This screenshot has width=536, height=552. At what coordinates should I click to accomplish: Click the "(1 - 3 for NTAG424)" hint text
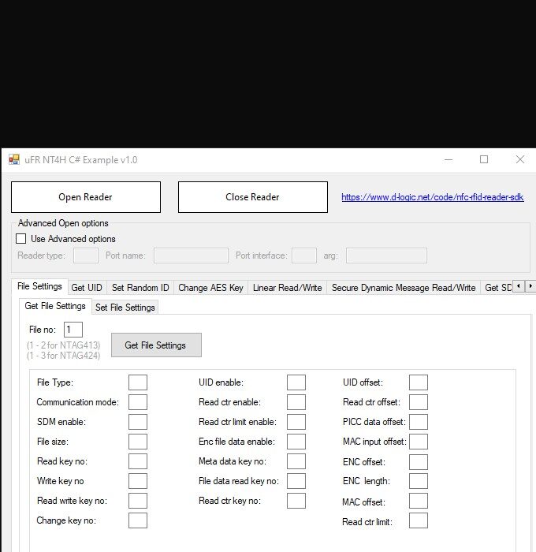[x=63, y=356]
